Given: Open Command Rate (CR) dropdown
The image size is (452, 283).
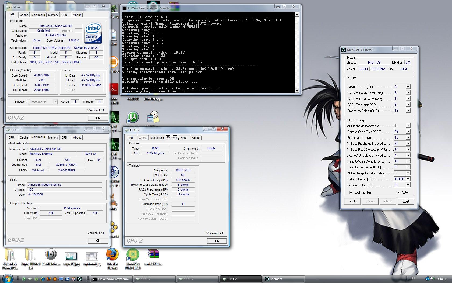Looking at the screenshot, I should [x=408, y=185].
